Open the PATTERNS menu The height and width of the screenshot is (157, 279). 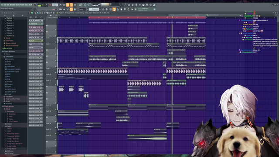(x=12, y=5)
